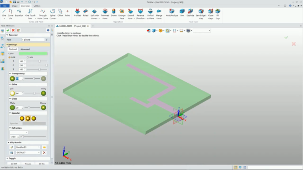Viewport: 303px width, 170px height.
Task: Select the N-sided face tool
Action: point(77,13)
